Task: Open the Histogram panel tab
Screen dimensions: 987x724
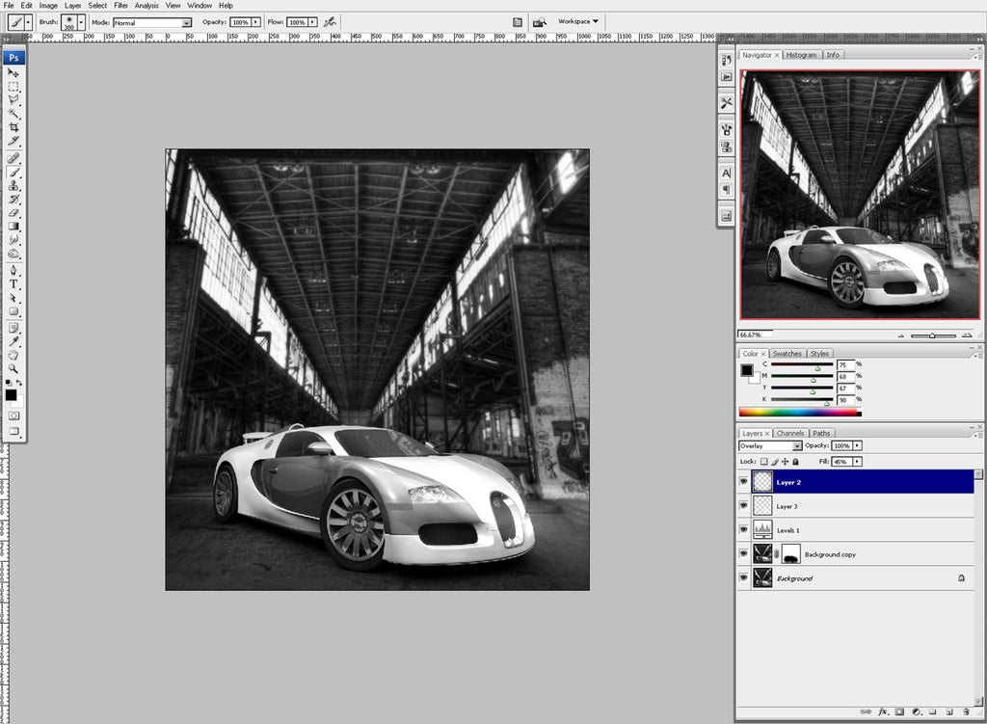Action: click(802, 55)
